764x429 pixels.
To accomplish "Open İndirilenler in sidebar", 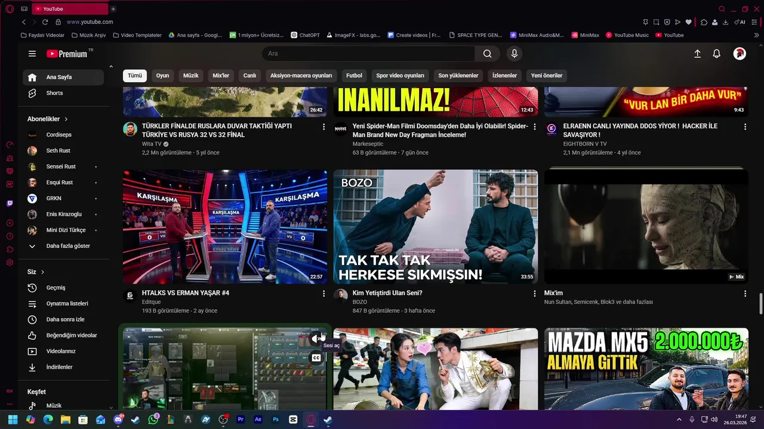I will click(63, 367).
